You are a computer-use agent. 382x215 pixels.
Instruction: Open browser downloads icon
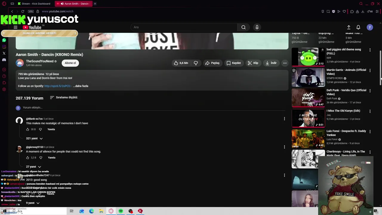coord(363,11)
